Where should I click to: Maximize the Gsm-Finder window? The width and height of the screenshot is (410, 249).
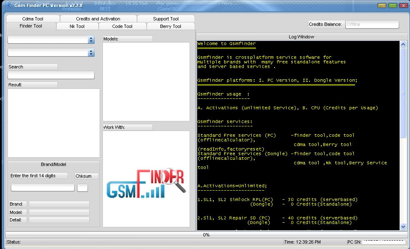click(x=392, y=5)
